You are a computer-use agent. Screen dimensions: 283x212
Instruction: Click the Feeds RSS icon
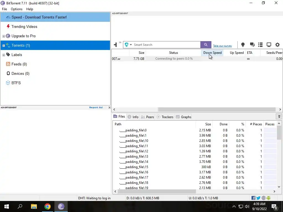click(x=8, y=64)
